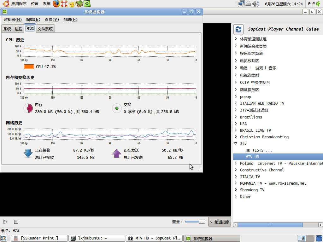
Task: Click the printer tray icon
Action: coord(248,4)
